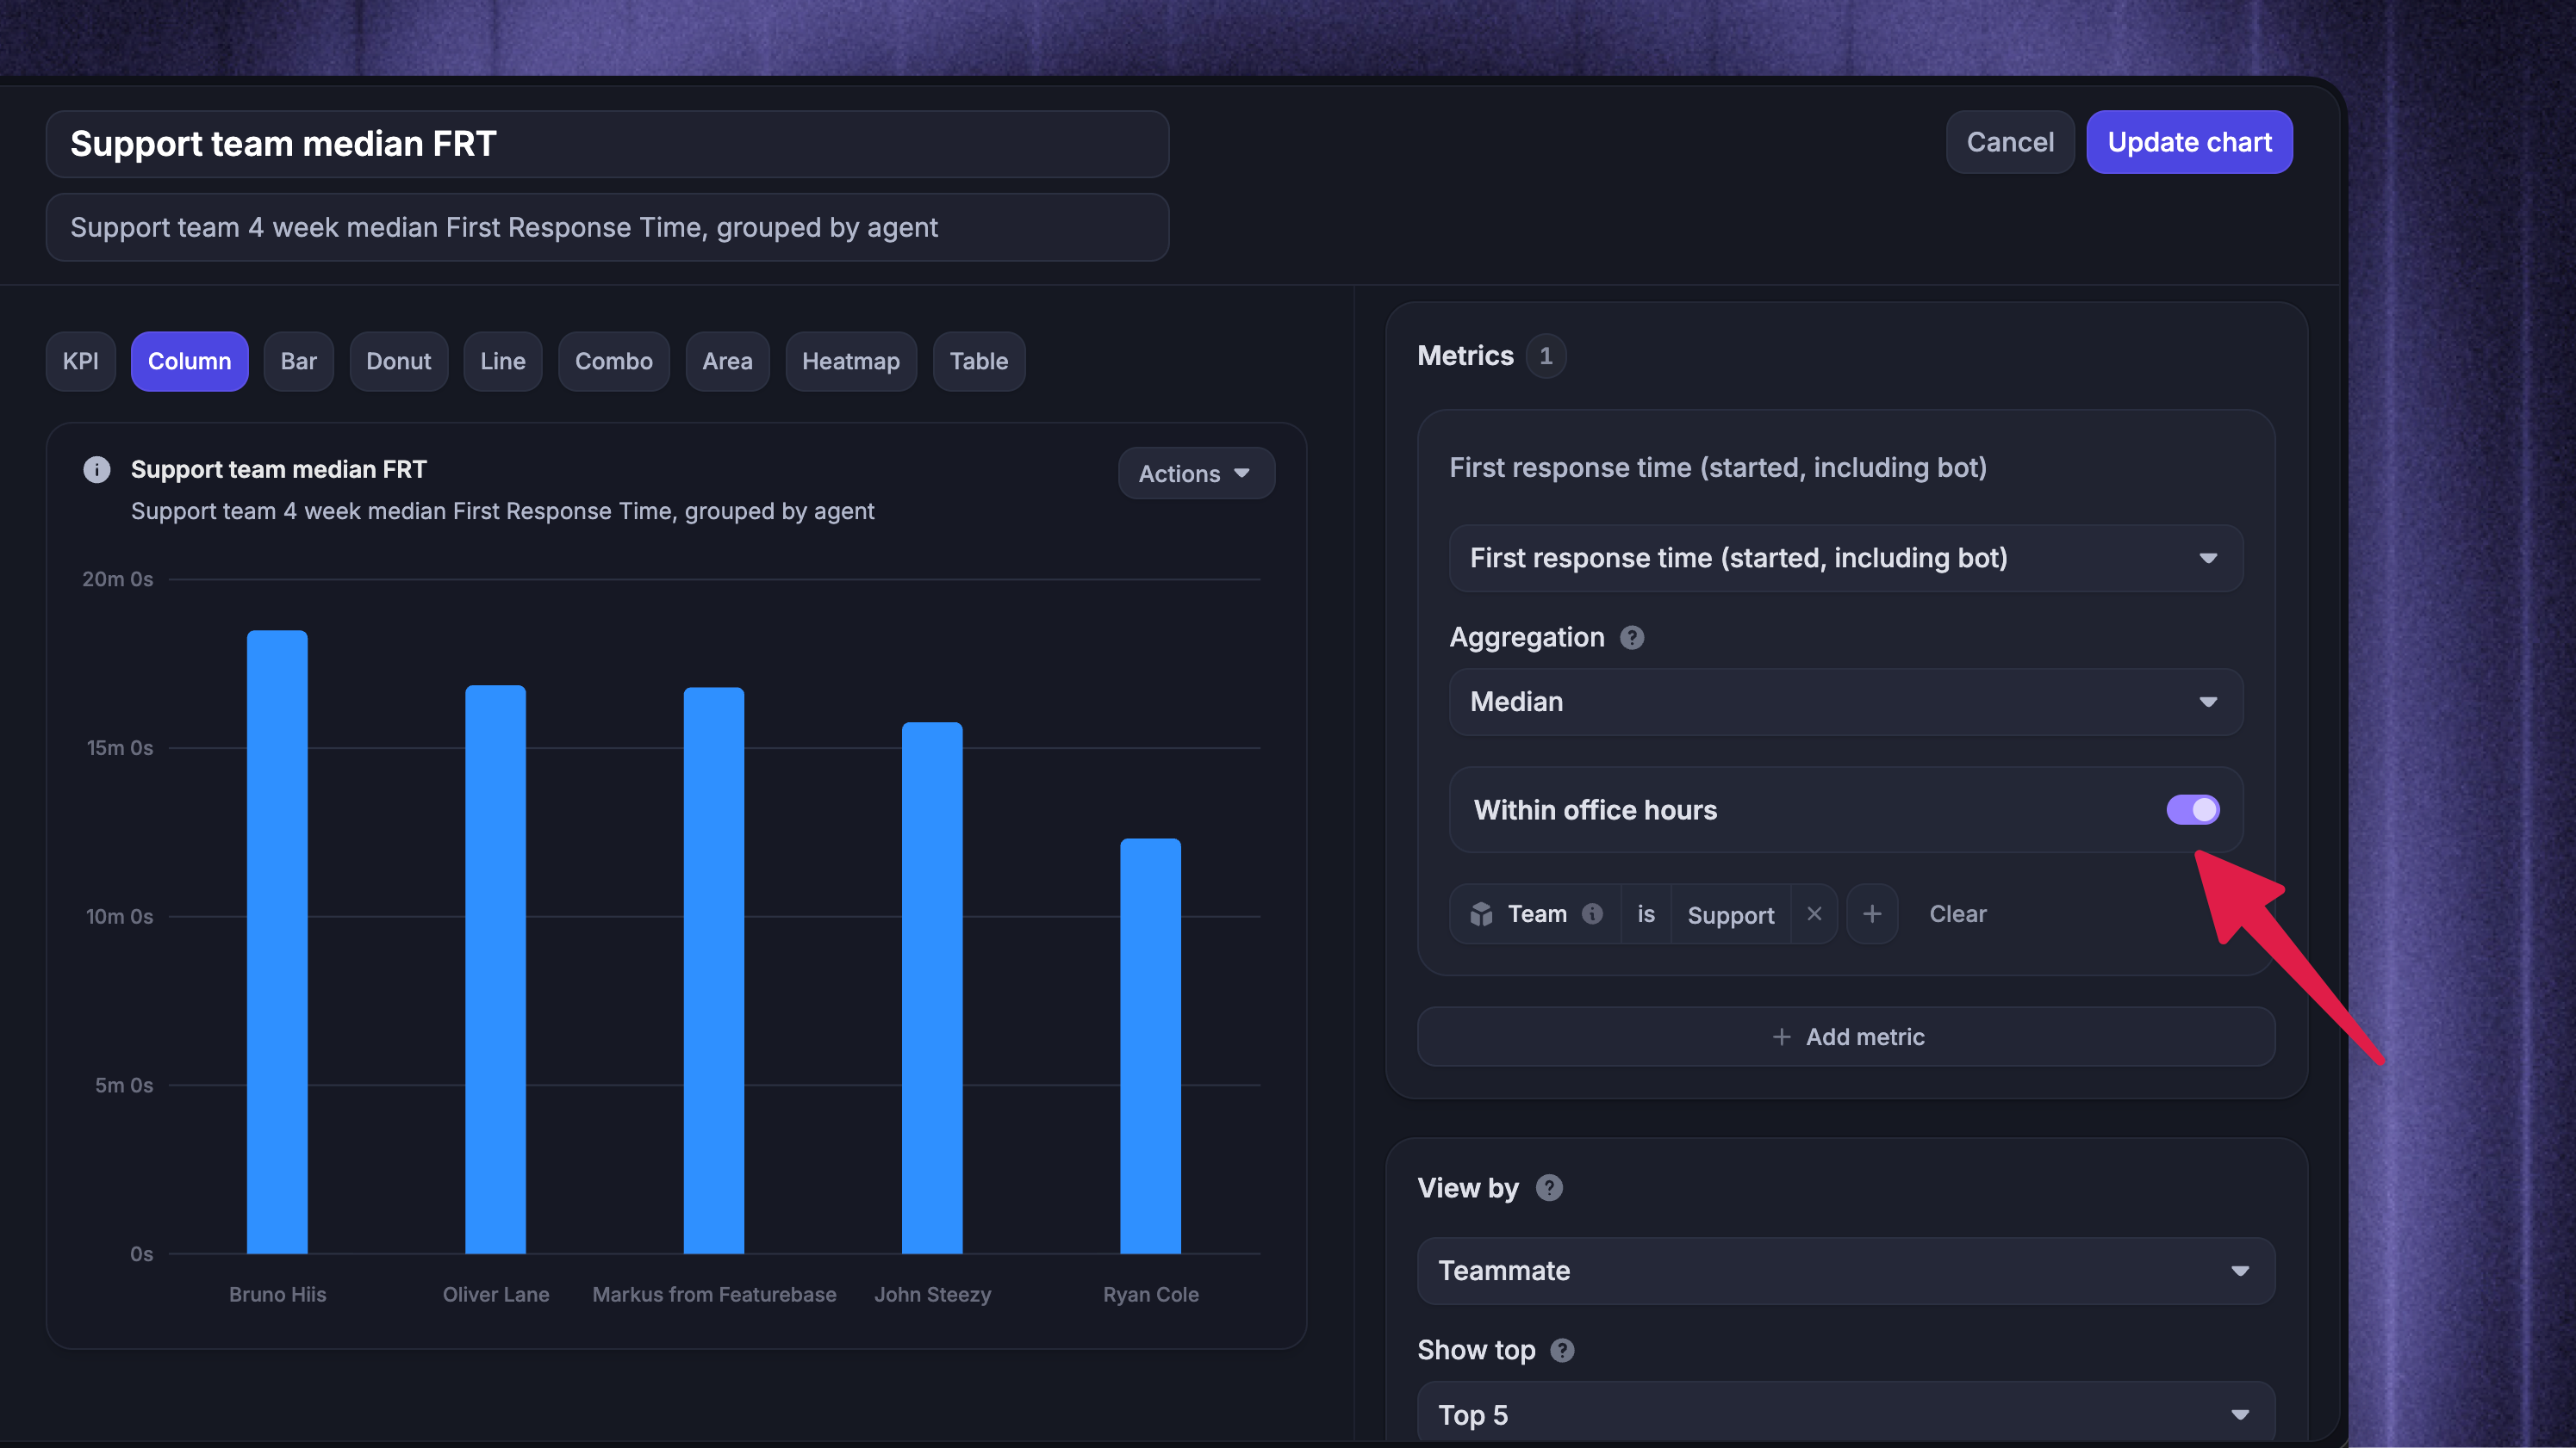Click the Markus from Featurebase column bar
Viewport: 2576px width, 1448px height.
point(714,970)
